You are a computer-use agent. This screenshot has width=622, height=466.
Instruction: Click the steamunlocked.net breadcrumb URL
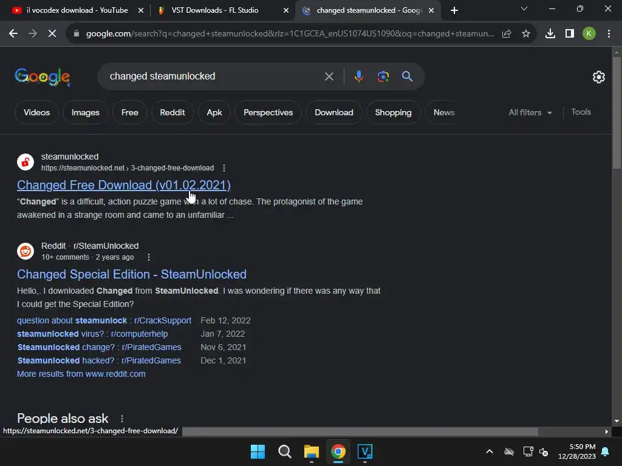click(128, 168)
